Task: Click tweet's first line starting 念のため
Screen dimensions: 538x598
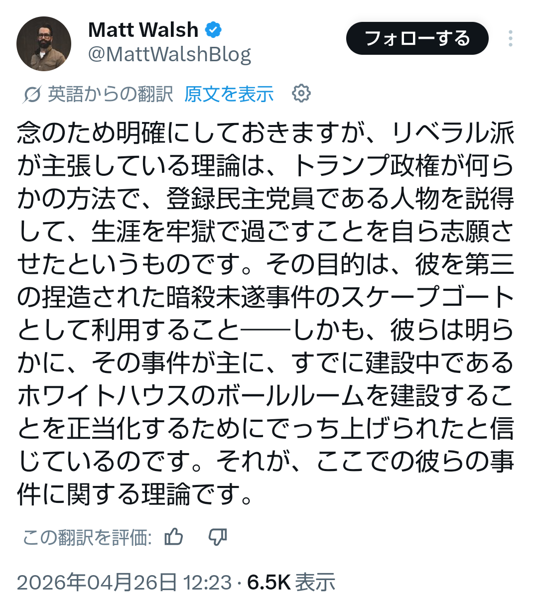Action: [266, 133]
